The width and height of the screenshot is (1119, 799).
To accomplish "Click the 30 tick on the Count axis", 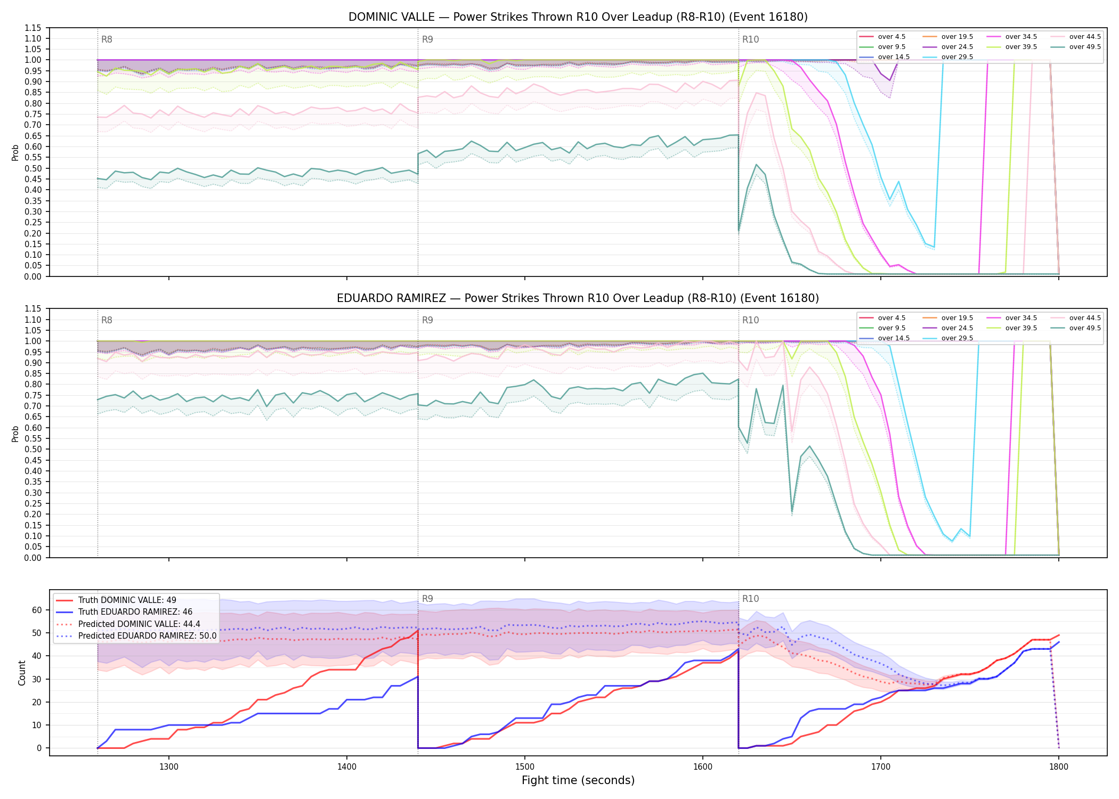I will click(37, 679).
